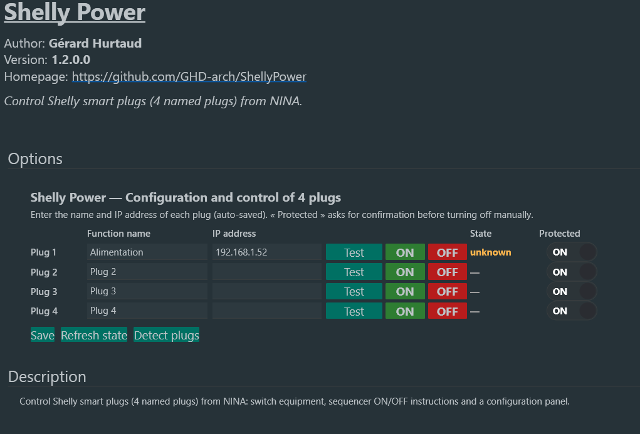This screenshot has height=434, width=640.
Task: Click the 'Description' section heading
Action: (x=47, y=376)
